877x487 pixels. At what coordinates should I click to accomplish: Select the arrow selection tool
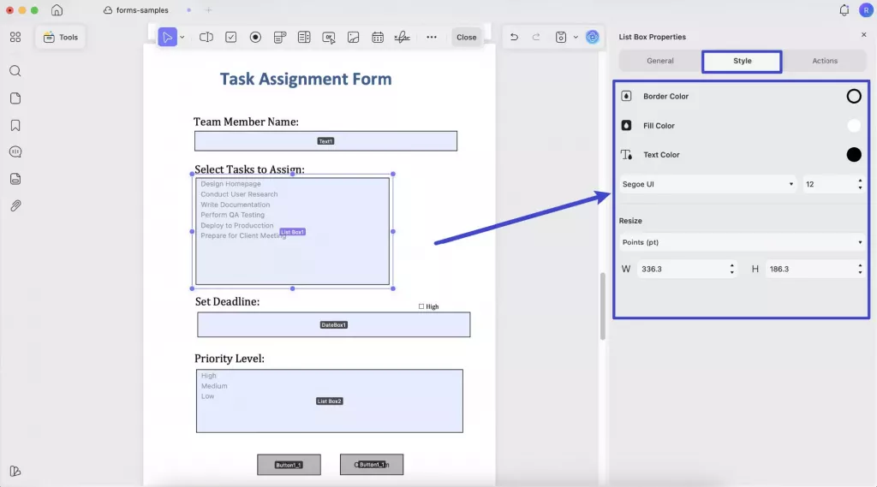pyautogui.click(x=167, y=37)
